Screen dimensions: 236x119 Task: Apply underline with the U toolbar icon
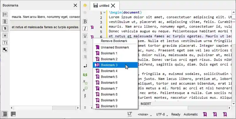pyautogui.click(x=85, y=36)
